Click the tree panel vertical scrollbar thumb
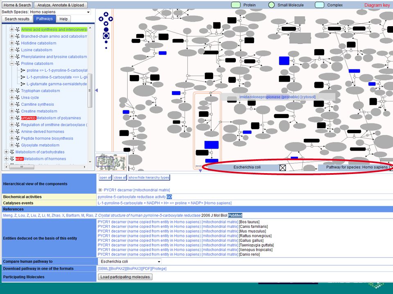Viewport: 393px width, 294px height. [x=90, y=91]
